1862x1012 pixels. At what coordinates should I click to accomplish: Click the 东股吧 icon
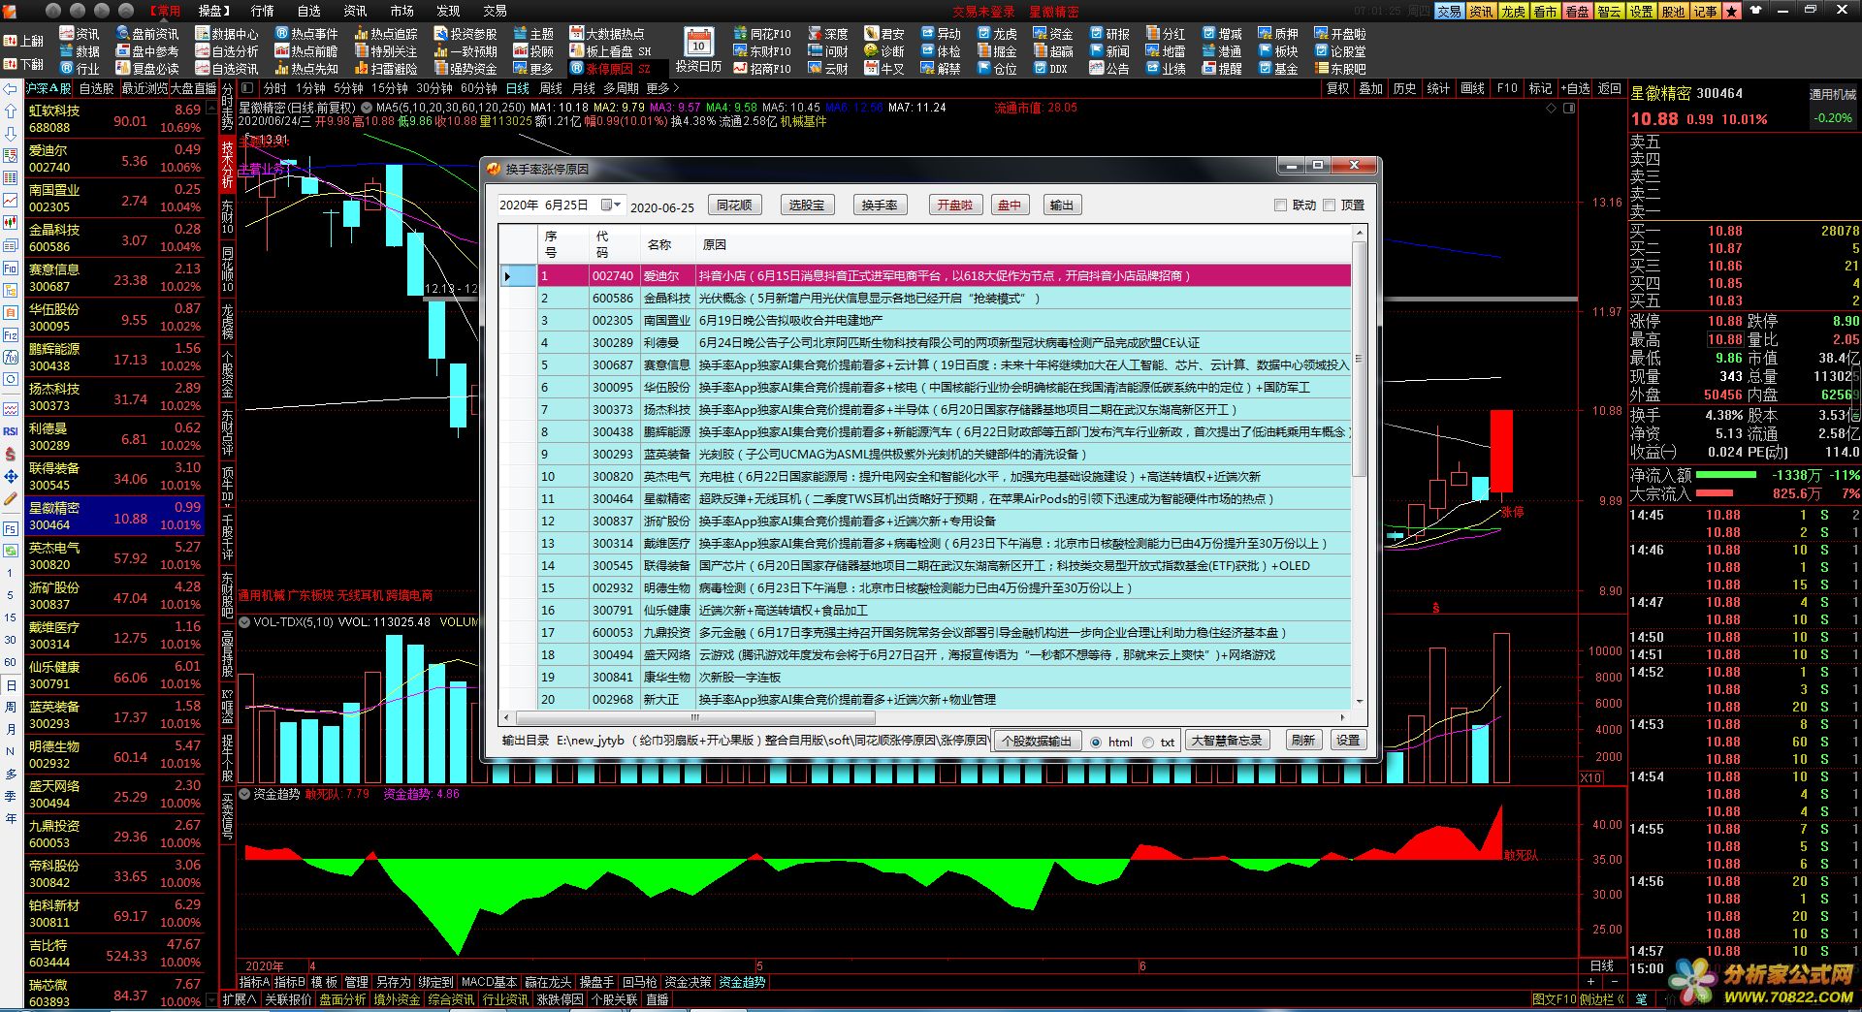pyautogui.click(x=1340, y=69)
